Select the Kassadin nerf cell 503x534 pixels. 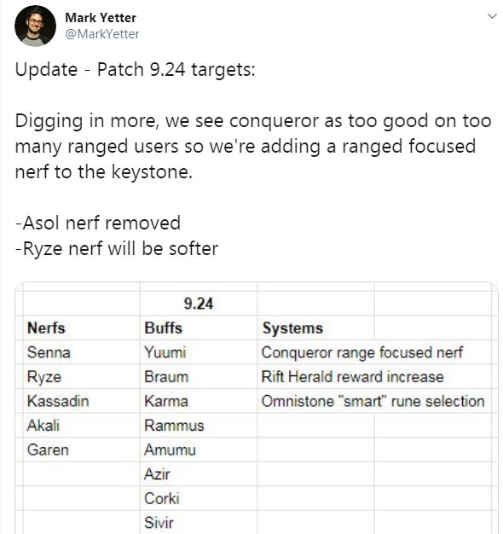81,401
